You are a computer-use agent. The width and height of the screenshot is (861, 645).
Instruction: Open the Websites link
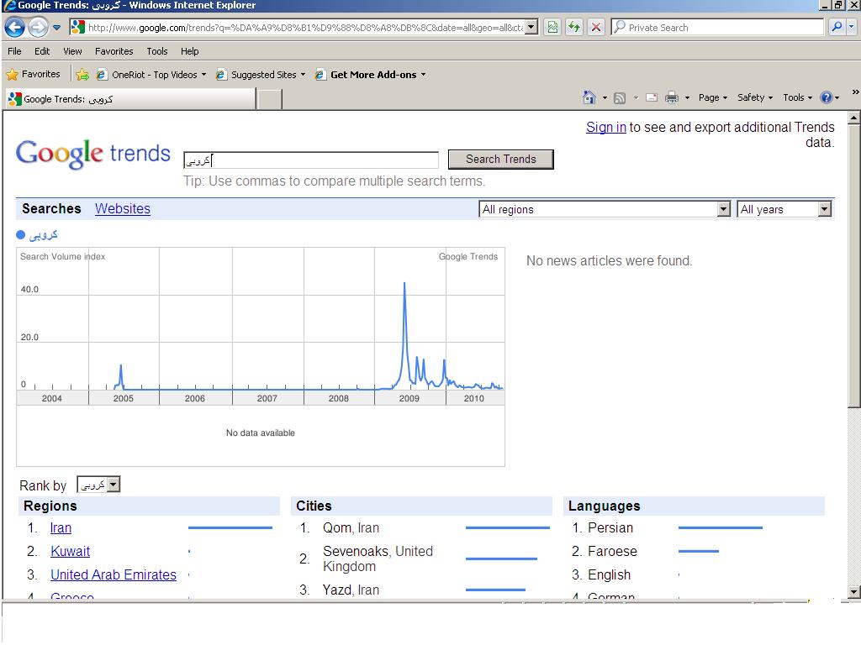(123, 209)
